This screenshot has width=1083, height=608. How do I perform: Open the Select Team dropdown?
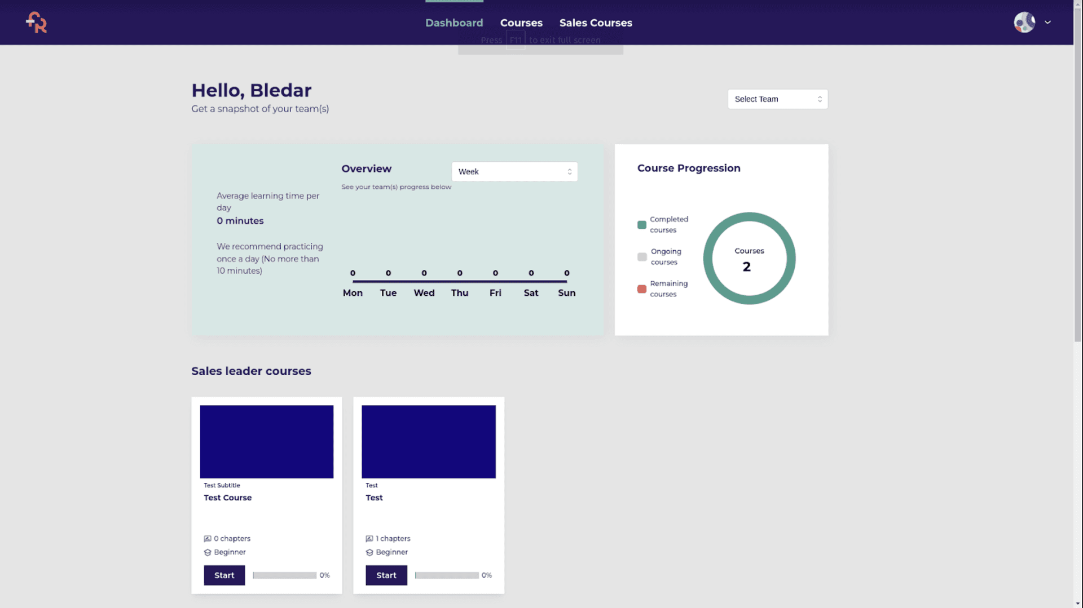[777, 99]
